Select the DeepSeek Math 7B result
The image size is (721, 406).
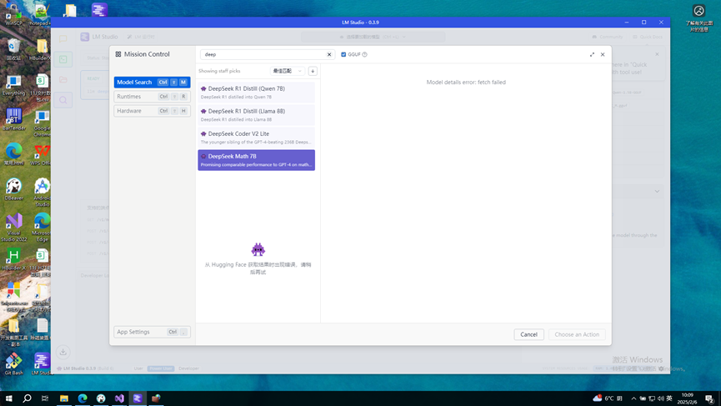point(256,160)
